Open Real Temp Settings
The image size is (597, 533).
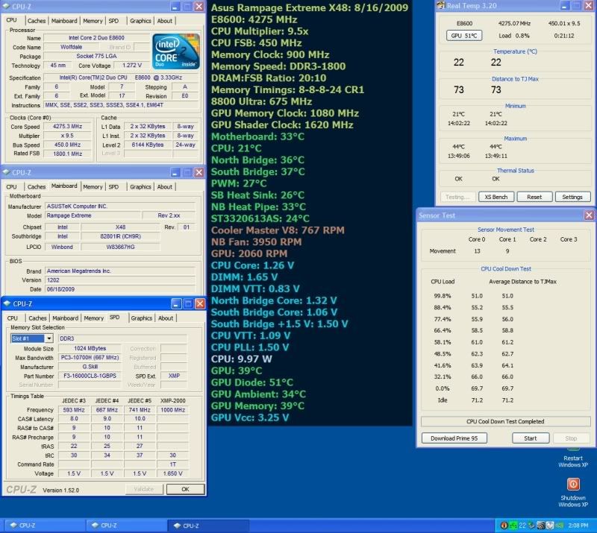(x=572, y=197)
